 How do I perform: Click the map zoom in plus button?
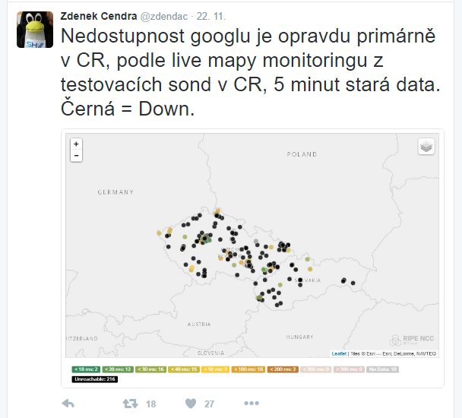tap(76, 143)
